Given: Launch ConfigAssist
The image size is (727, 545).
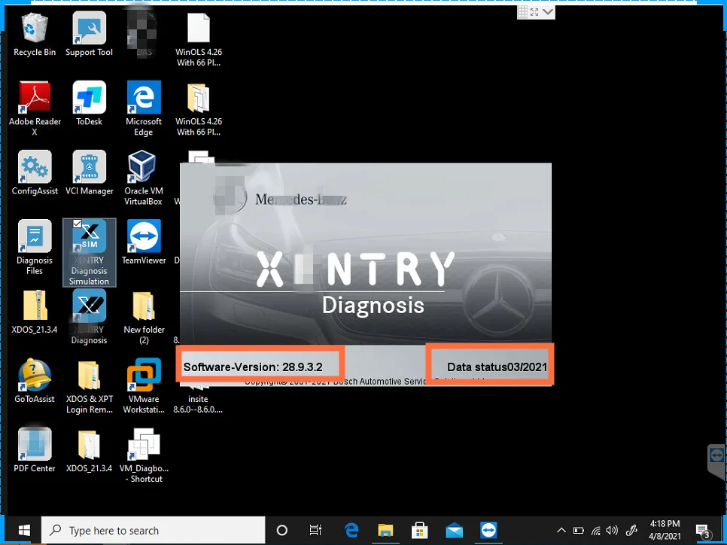Looking at the screenshot, I should 35,172.
